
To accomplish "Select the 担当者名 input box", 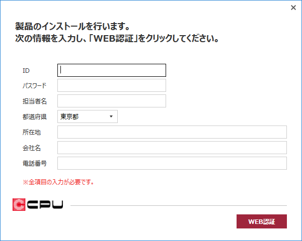I will 112,101.
